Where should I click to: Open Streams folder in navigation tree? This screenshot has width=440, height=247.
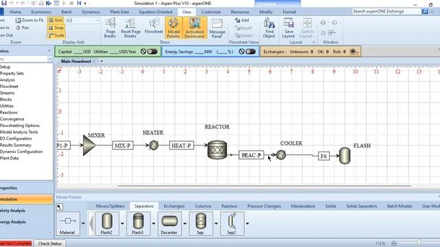pos(8,93)
